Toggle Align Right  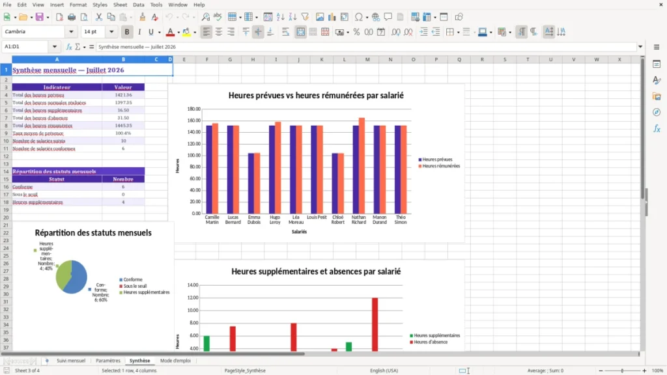(231, 32)
